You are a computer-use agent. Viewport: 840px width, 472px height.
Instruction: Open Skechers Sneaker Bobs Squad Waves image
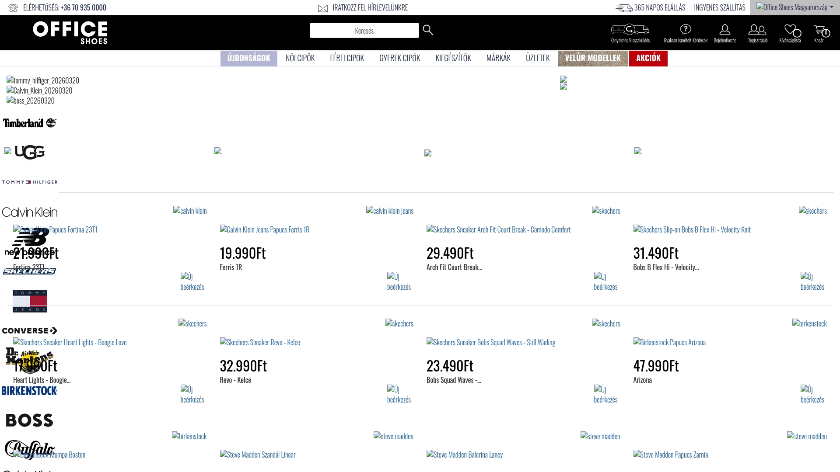point(491,342)
